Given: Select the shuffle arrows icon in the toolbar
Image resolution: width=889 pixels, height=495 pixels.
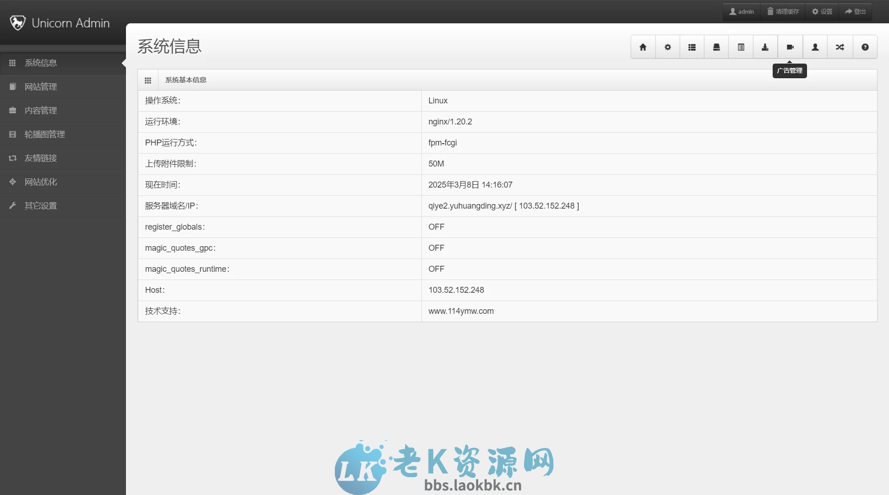Looking at the screenshot, I should pos(840,47).
